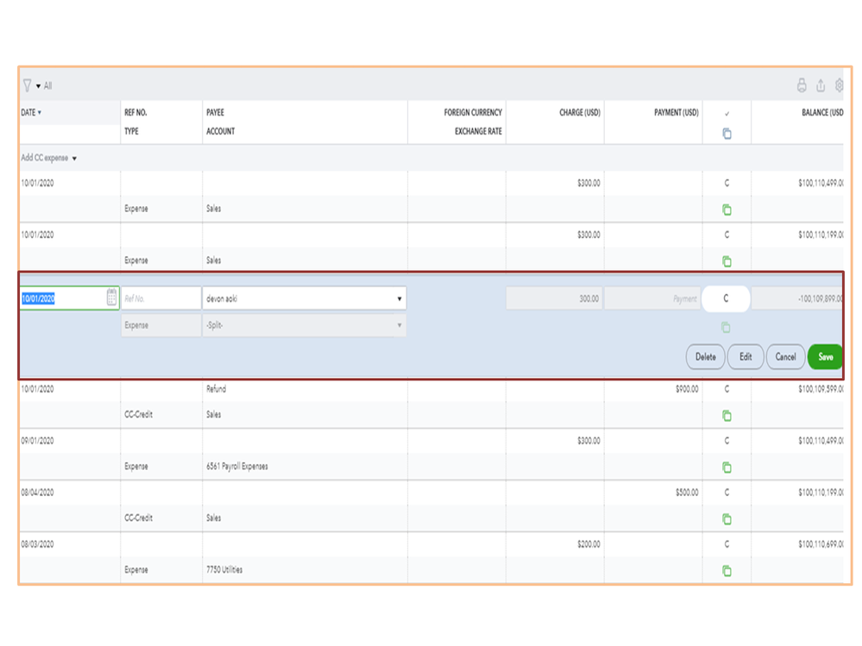Click the Payment amount field

[652, 298]
